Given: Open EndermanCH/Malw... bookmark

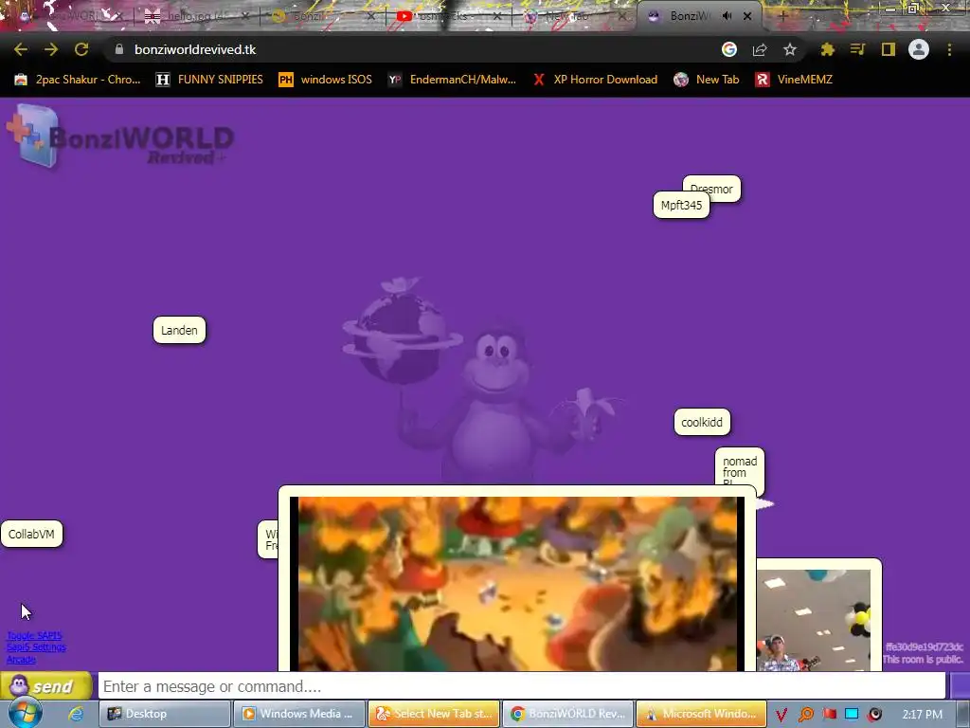Looking at the screenshot, I should (x=452, y=80).
